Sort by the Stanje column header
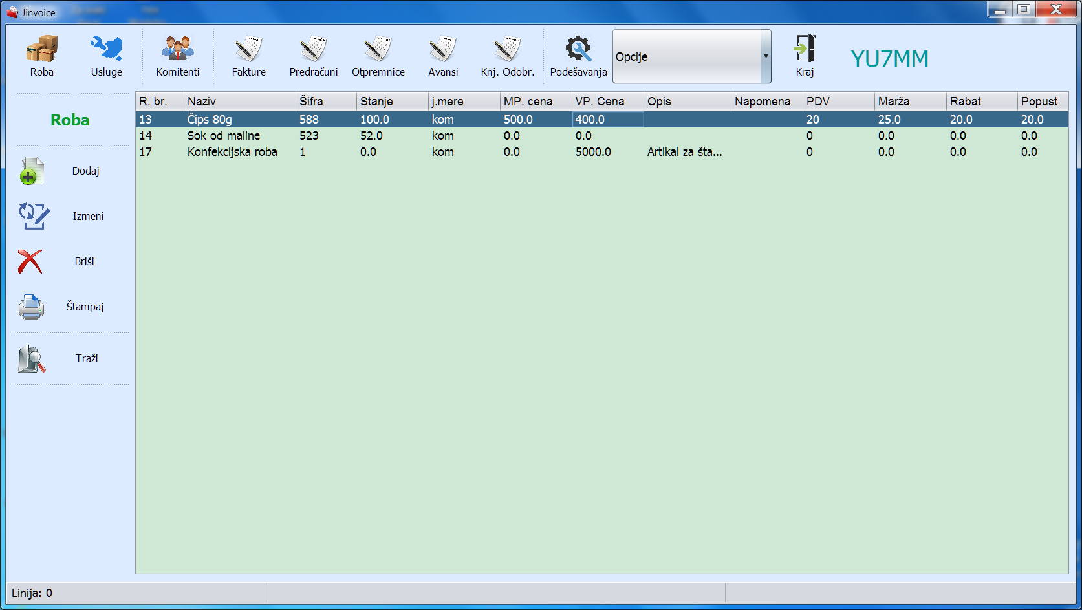Image resolution: width=1082 pixels, height=610 pixels. tap(393, 102)
